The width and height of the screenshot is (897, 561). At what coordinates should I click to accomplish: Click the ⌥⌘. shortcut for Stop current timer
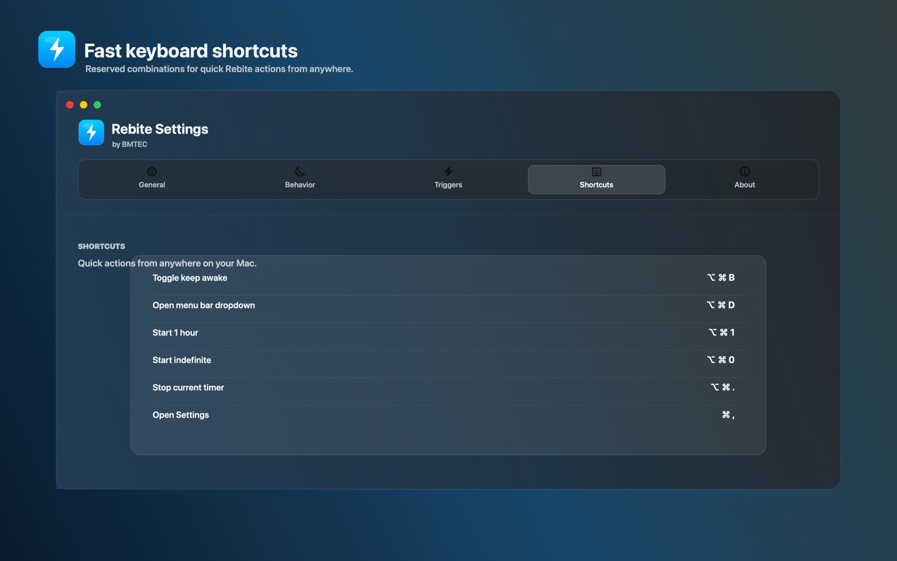click(723, 388)
